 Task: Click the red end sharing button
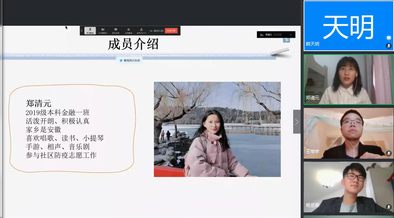point(171,31)
